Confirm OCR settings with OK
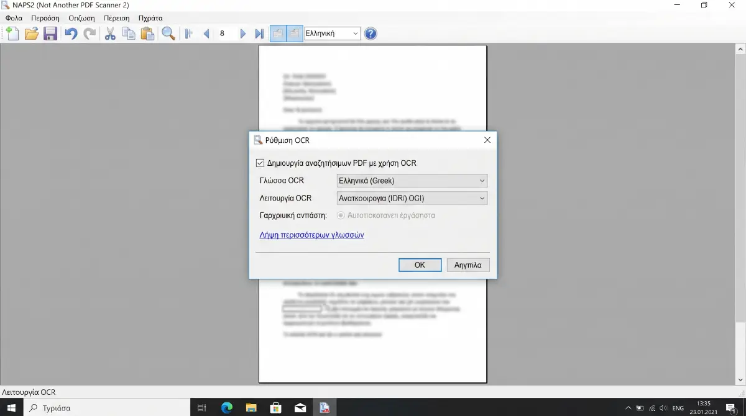The width and height of the screenshot is (746, 416). click(x=420, y=265)
